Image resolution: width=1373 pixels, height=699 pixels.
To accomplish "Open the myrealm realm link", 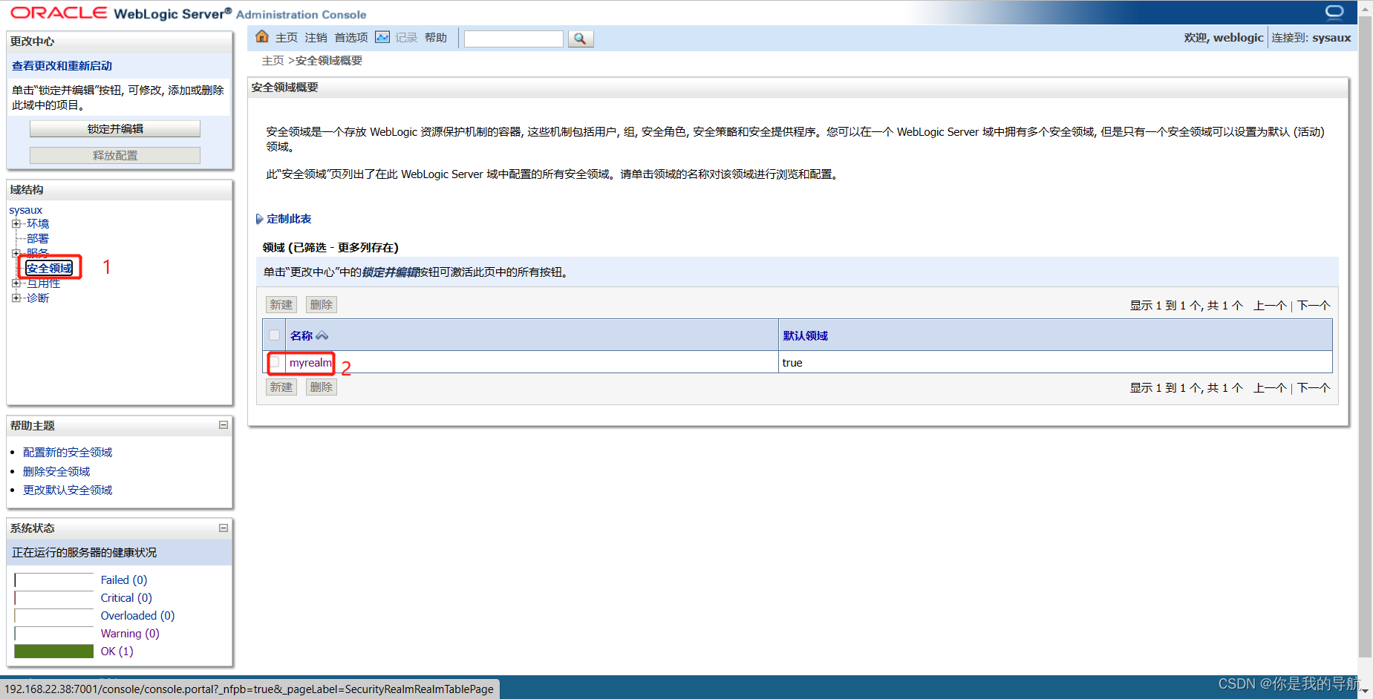I will click(x=310, y=363).
